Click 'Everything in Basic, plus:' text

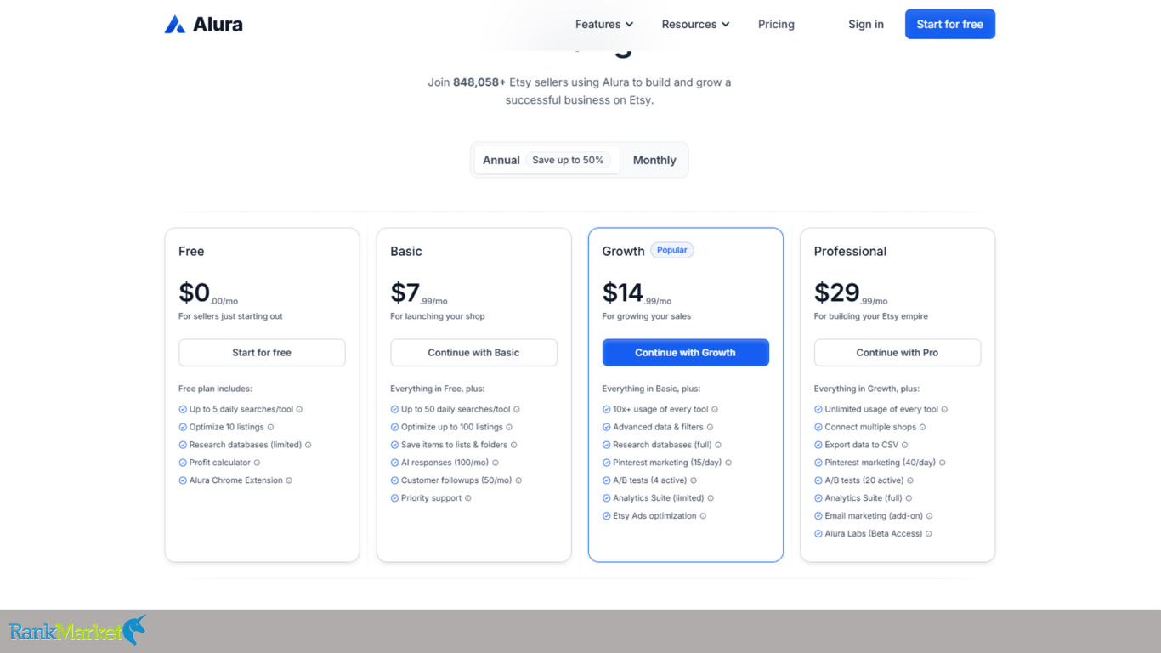tap(651, 389)
